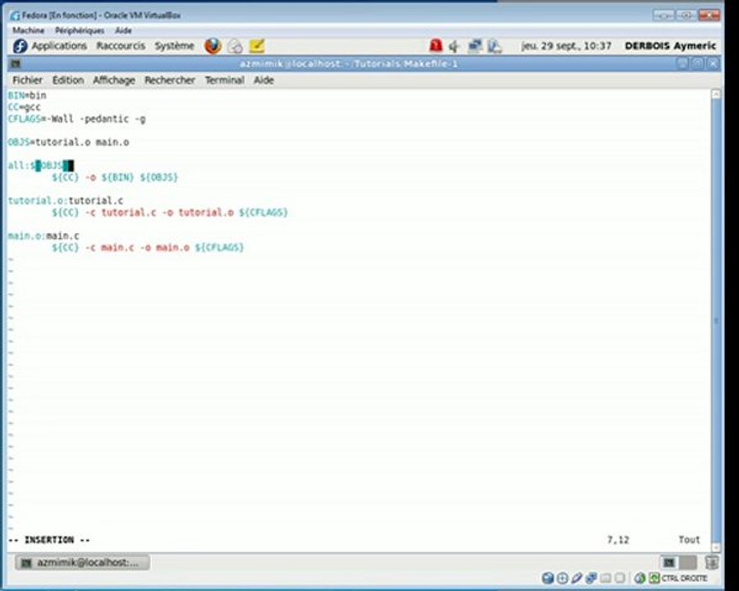
Task: Open VirtualBox Aide menu
Action: click(123, 30)
